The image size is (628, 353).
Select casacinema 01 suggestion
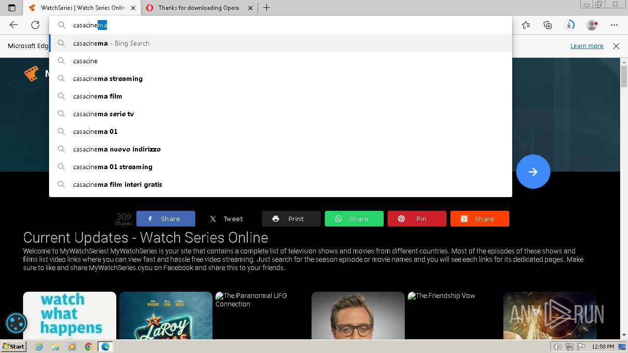281,131
